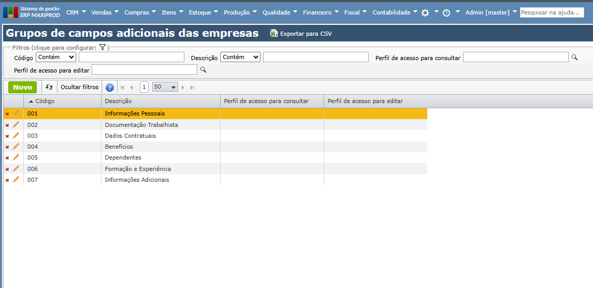Open the page size 50 dropdown
Screen dimensions: 593x288
pos(165,87)
